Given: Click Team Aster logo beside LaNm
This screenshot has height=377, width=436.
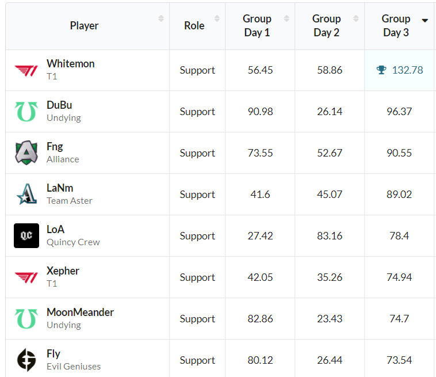Looking at the screenshot, I should coord(26,195).
